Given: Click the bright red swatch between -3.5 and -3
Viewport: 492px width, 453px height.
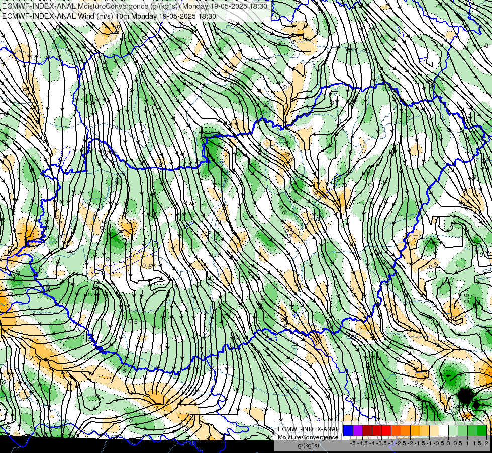Looking at the screenshot, I should 386,431.
